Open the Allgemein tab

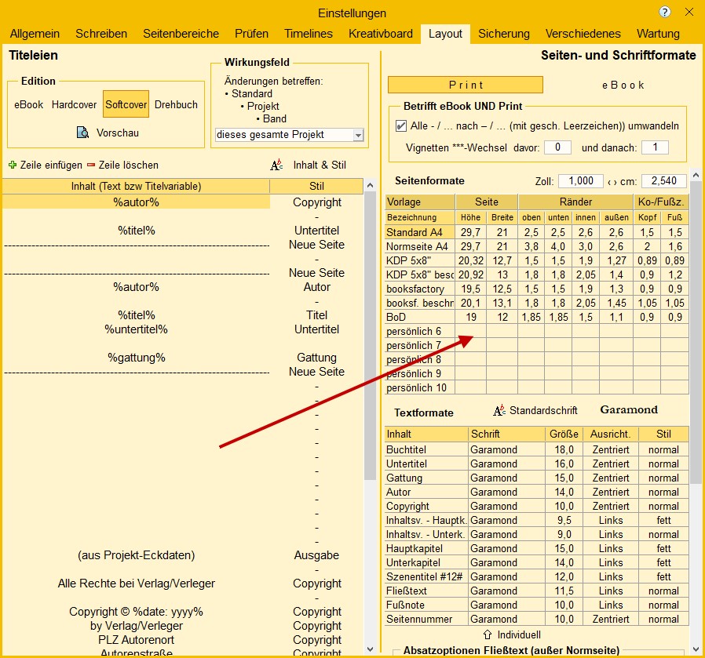35,34
